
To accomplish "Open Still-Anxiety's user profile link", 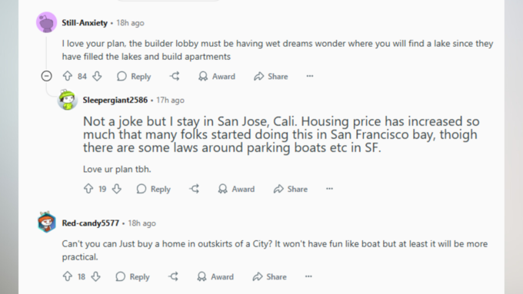I will click(x=85, y=23).
